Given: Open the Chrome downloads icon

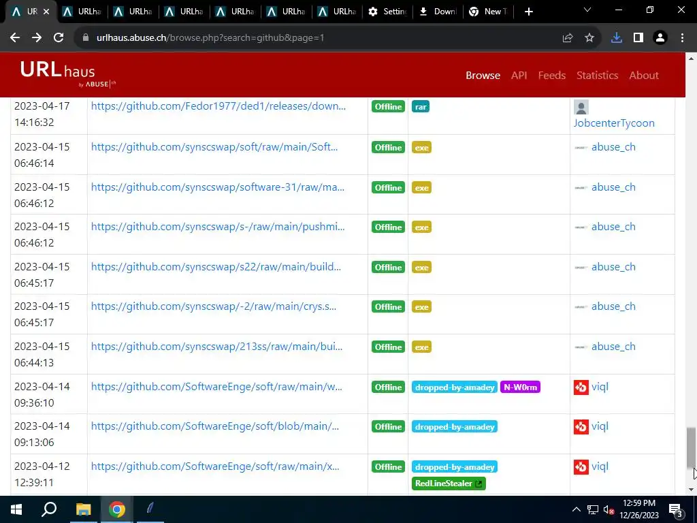Looking at the screenshot, I should [616, 38].
